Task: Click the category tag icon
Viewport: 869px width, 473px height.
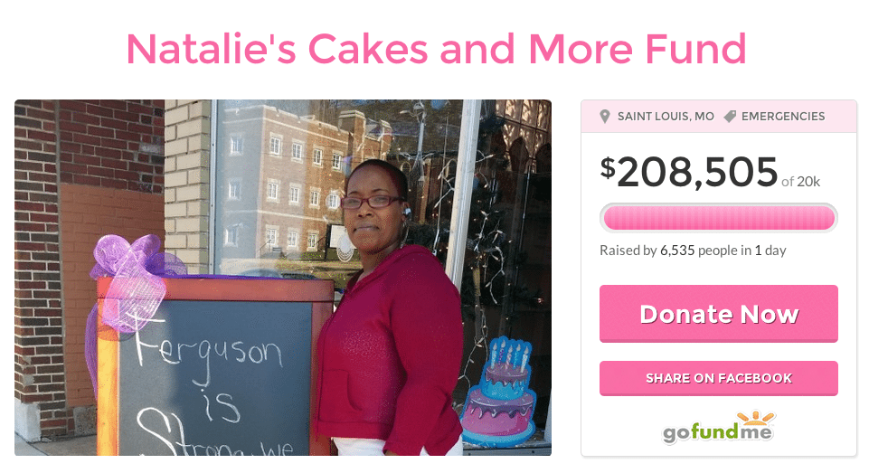Action: tap(730, 117)
